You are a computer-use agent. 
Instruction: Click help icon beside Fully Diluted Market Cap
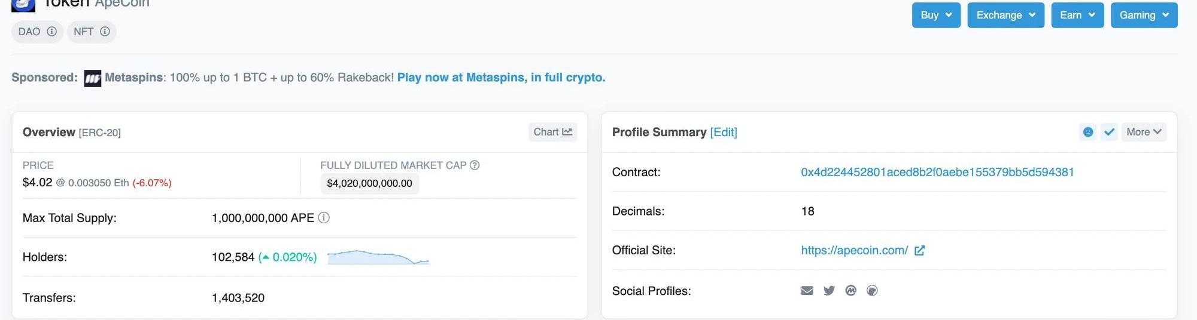pyautogui.click(x=475, y=165)
